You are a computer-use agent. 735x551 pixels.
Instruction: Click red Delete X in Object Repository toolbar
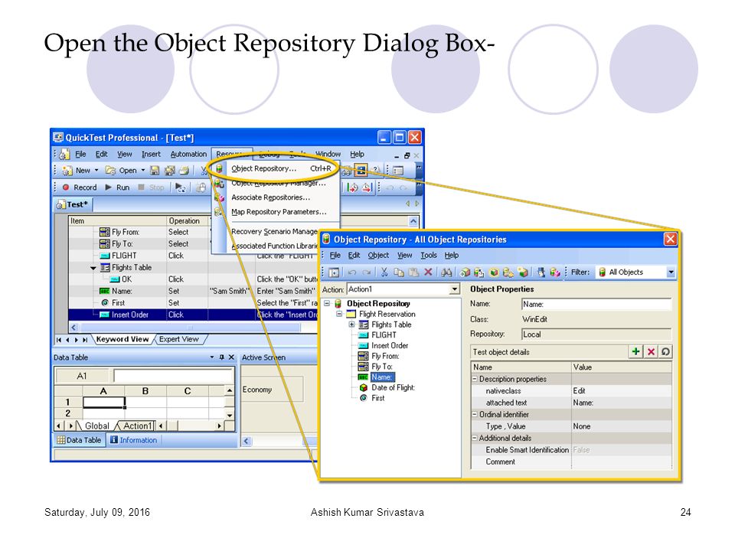click(428, 272)
